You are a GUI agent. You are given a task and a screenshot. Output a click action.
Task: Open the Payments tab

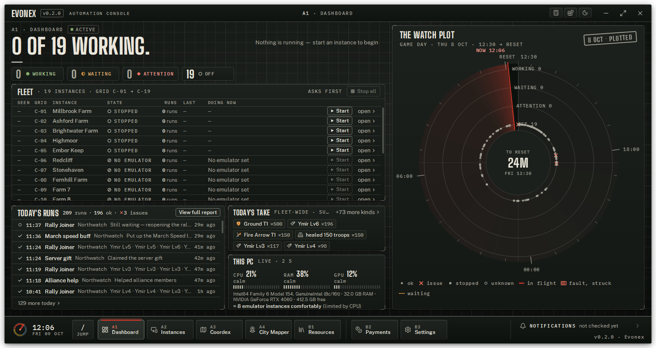pos(375,330)
